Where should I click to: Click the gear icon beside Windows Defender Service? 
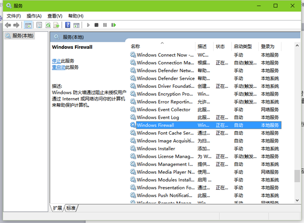pyautogui.click(x=133, y=78)
